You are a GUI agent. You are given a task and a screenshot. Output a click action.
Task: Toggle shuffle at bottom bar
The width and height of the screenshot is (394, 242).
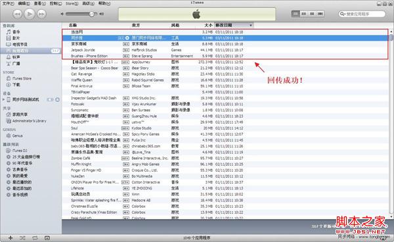22,237
